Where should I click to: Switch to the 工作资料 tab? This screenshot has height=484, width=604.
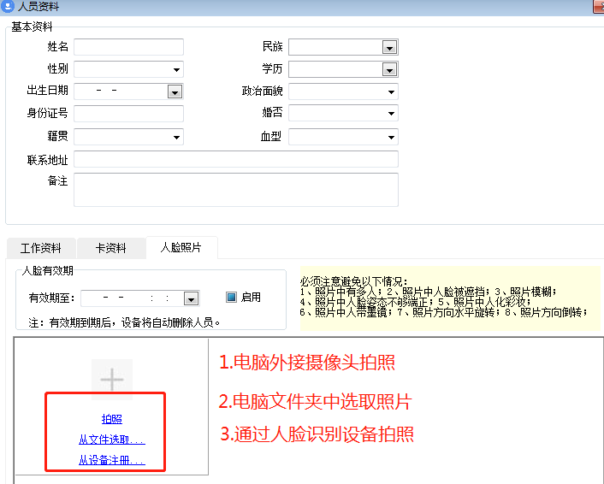coord(41,248)
